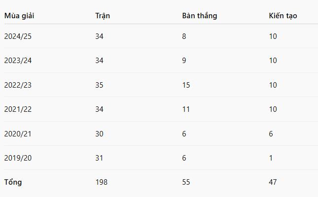Click the Mùa giải column header
This screenshot has width=318, height=197.
(x=19, y=16)
